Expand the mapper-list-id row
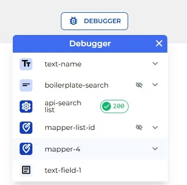This screenshot has width=187, height=185. (155, 127)
